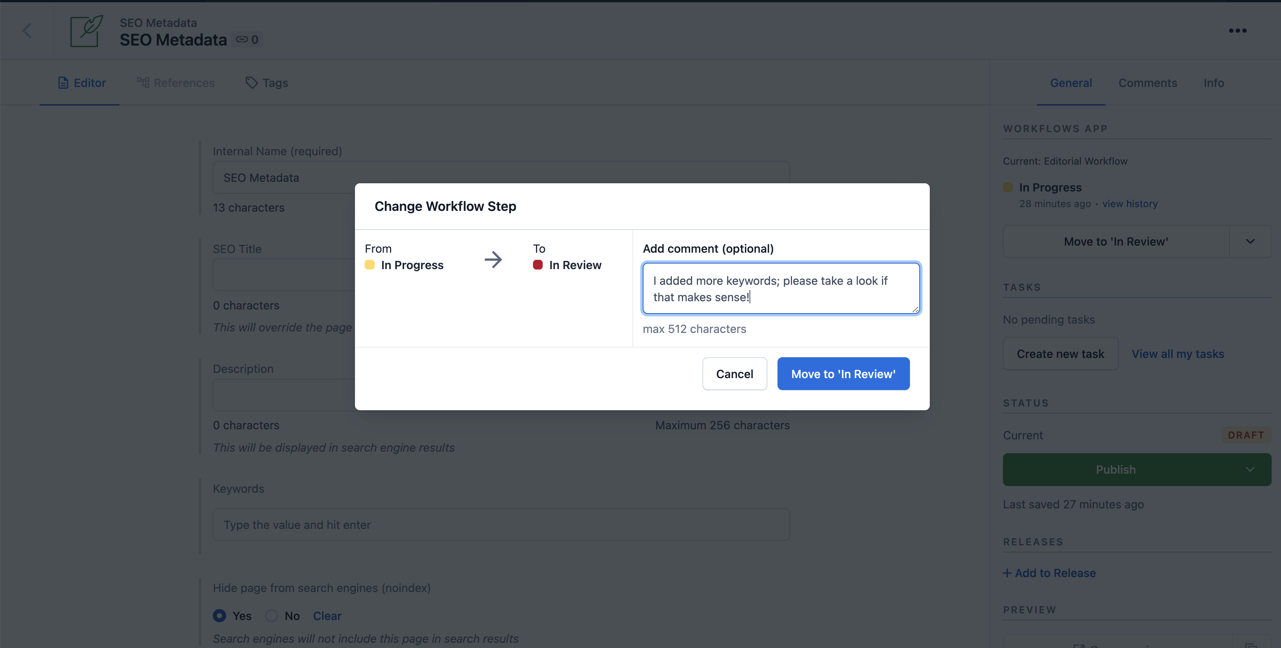This screenshot has height=648, width=1281.
Task: Focus the Add comment text area
Action: click(781, 289)
